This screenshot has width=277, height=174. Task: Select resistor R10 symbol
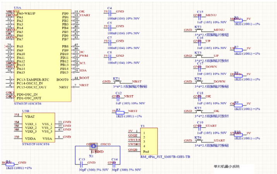[238, 135]
